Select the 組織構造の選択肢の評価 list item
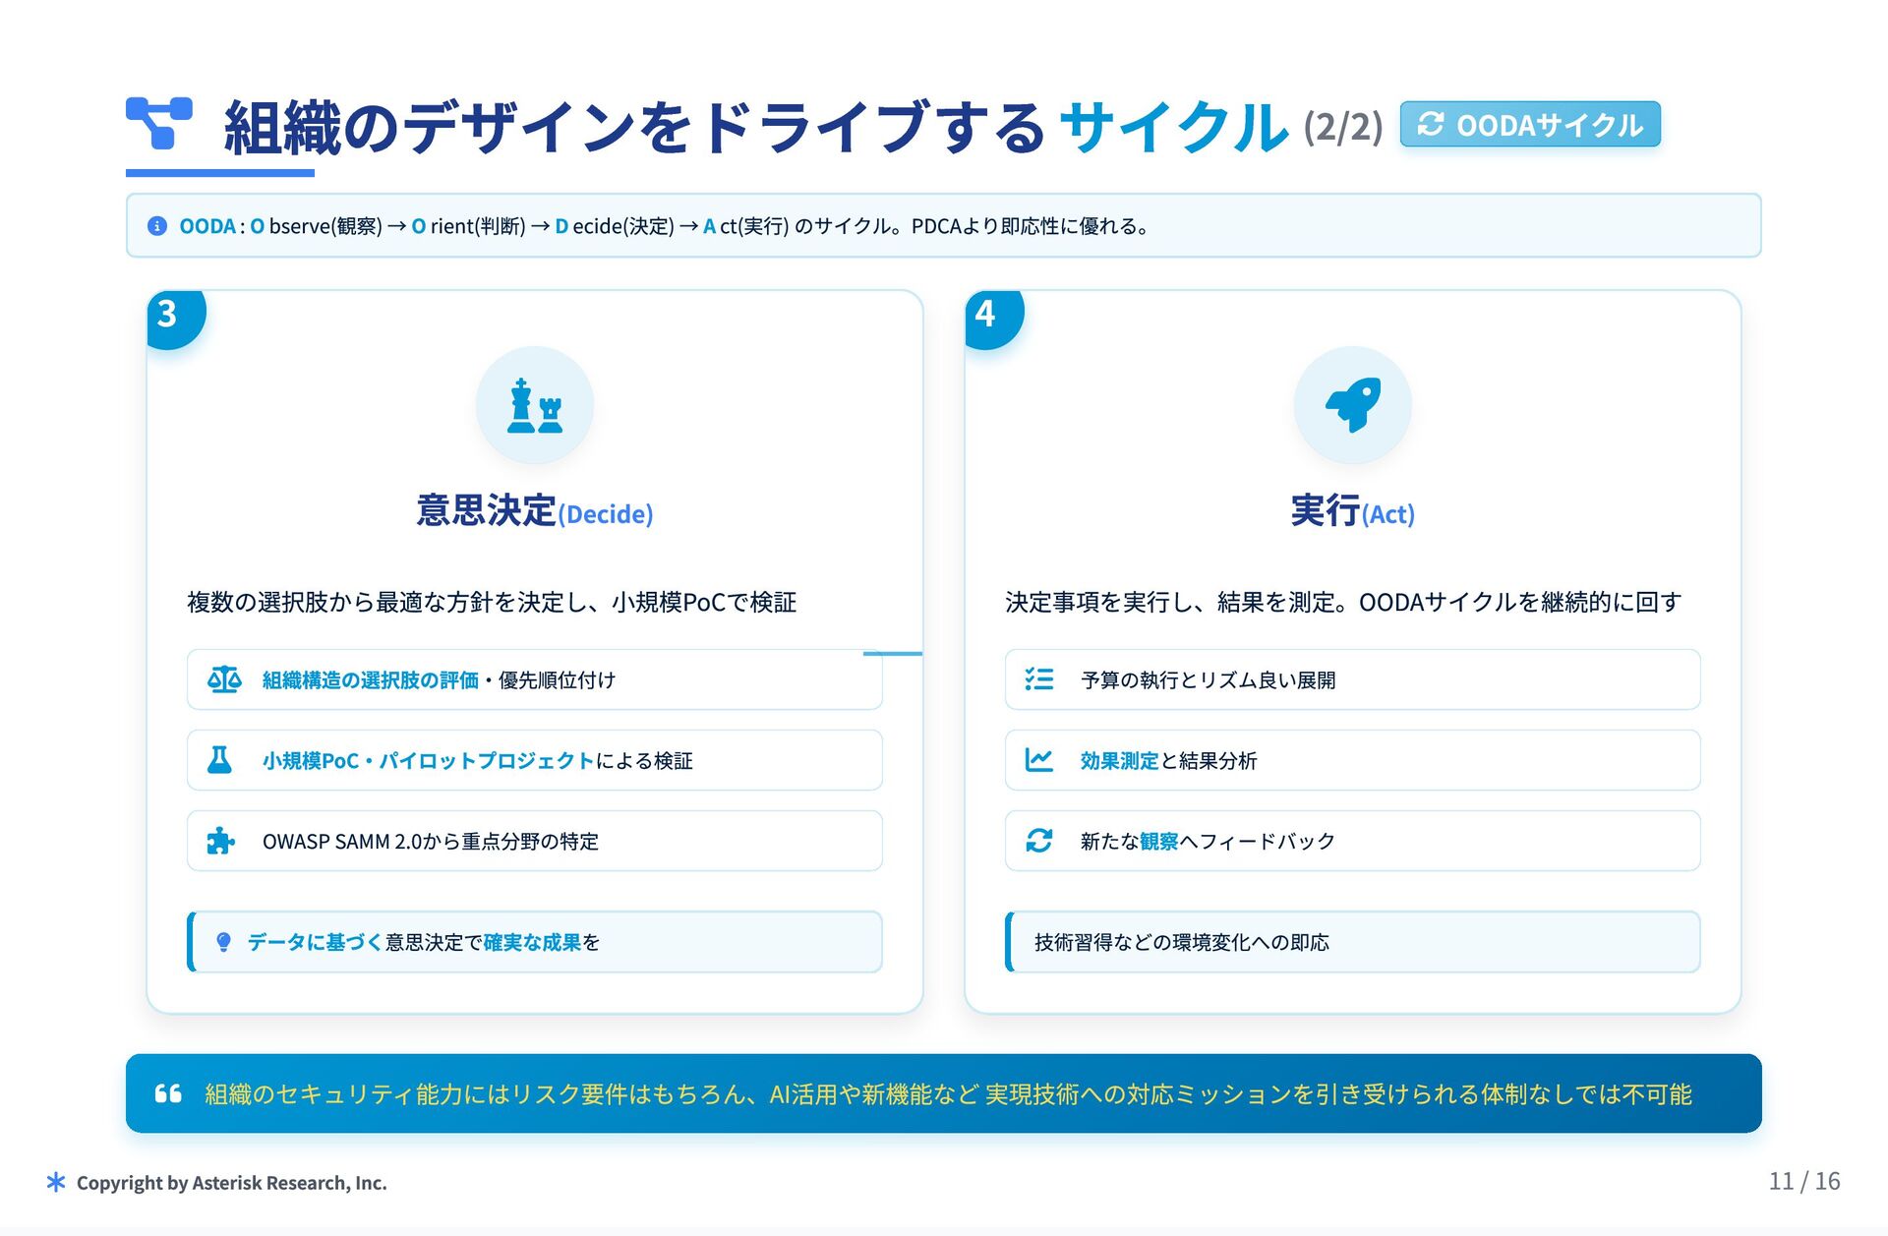1888x1236 pixels. [534, 679]
